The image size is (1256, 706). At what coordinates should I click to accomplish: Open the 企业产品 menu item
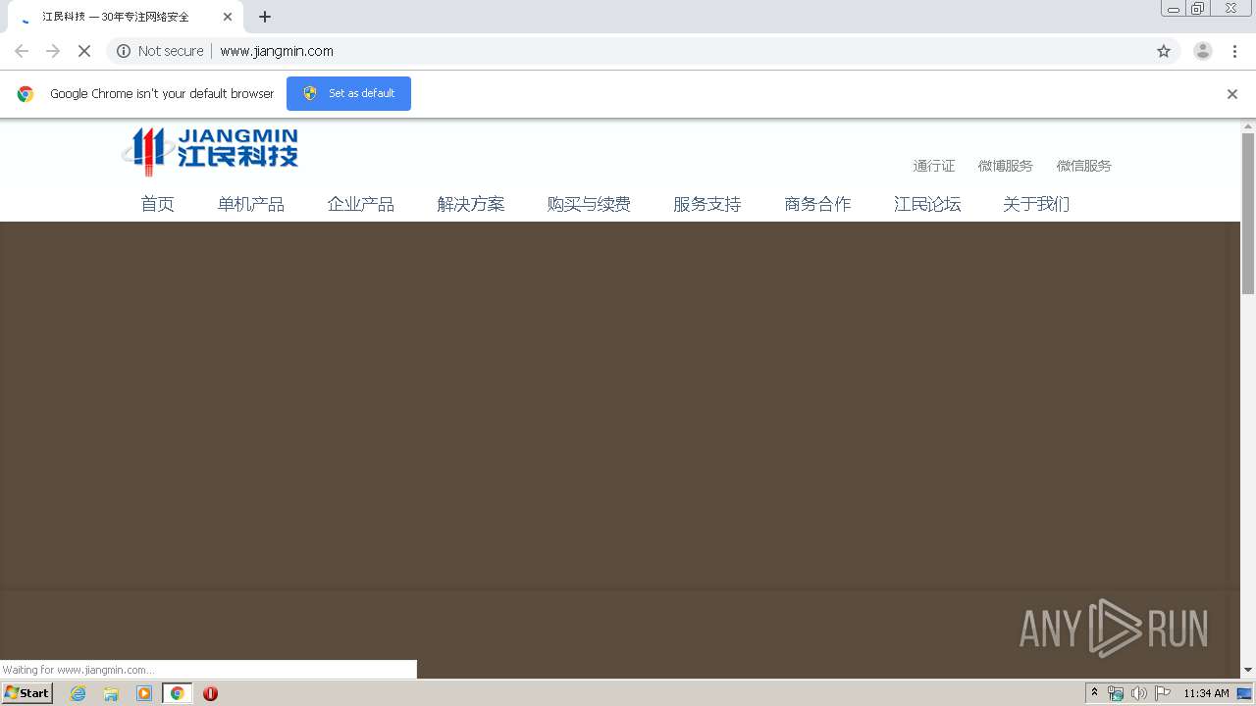(x=361, y=204)
